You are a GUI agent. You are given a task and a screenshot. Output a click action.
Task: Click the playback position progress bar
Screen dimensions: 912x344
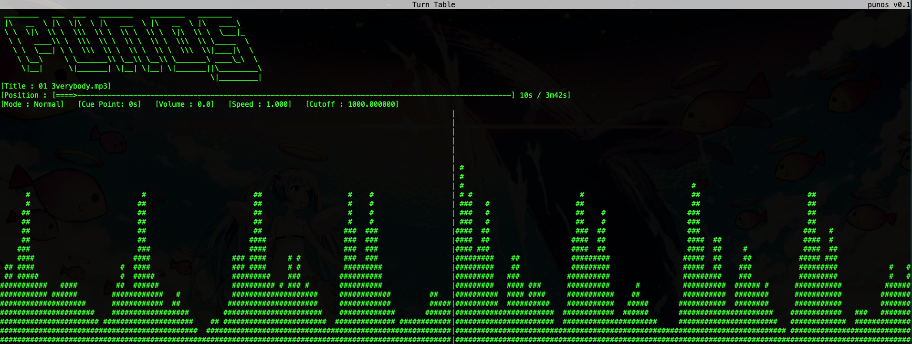tap(283, 95)
